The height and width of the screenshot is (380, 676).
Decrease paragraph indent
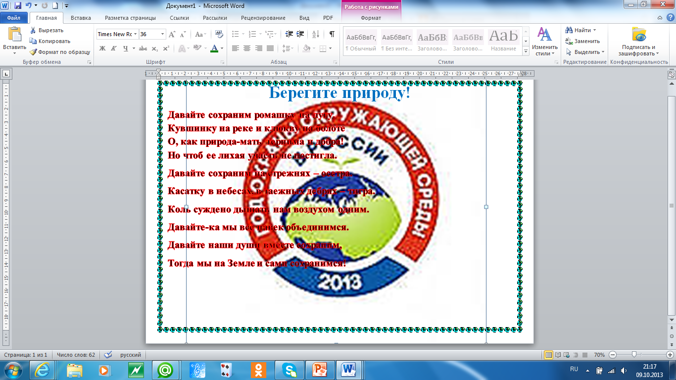289,34
